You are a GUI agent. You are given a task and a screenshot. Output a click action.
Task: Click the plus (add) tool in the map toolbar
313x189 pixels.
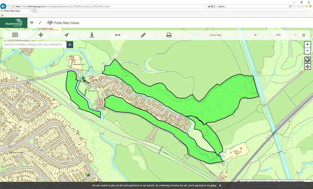[x=41, y=35]
